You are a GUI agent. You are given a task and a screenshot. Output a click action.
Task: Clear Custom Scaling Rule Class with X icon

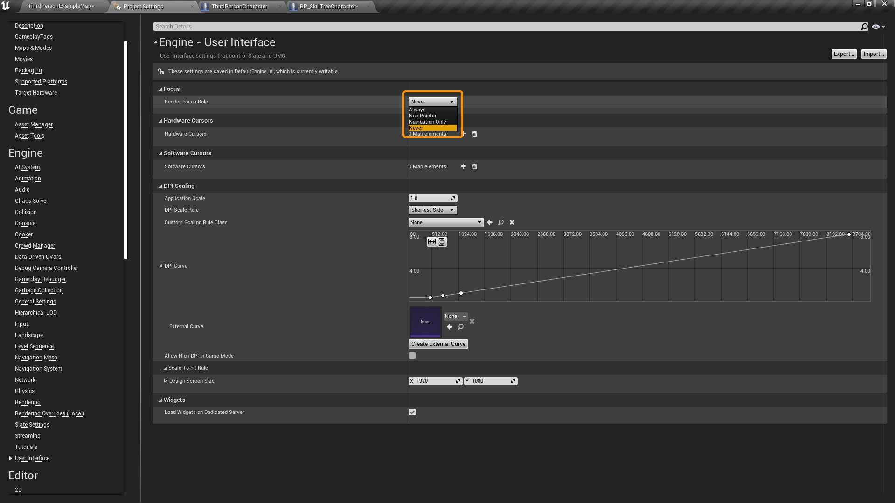tap(512, 223)
